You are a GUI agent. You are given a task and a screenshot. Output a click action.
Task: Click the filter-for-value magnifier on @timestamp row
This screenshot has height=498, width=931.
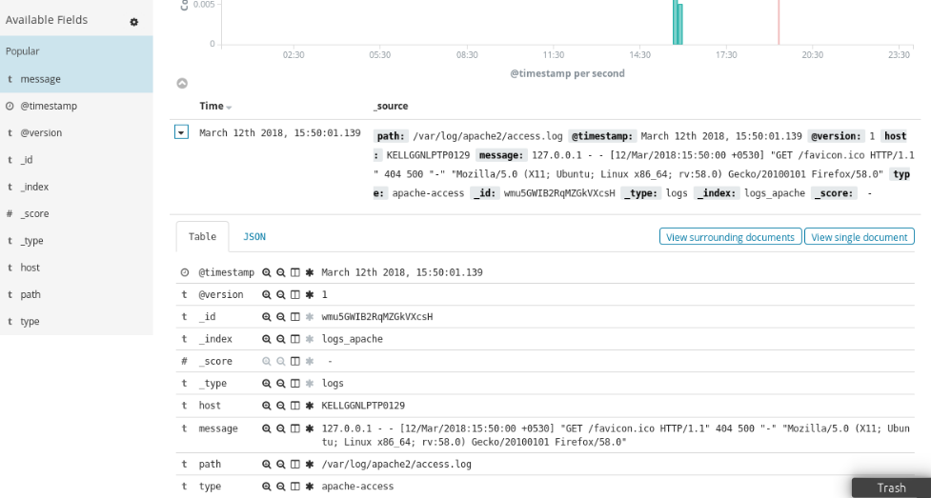267,272
